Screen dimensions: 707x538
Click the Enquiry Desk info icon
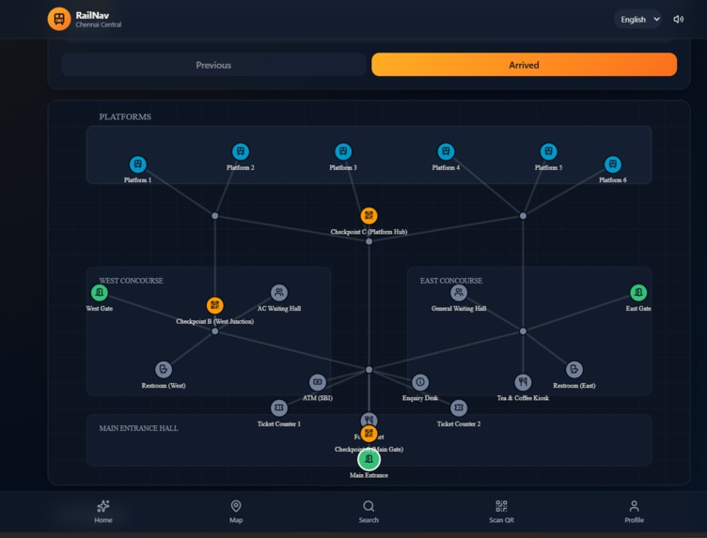click(420, 382)
